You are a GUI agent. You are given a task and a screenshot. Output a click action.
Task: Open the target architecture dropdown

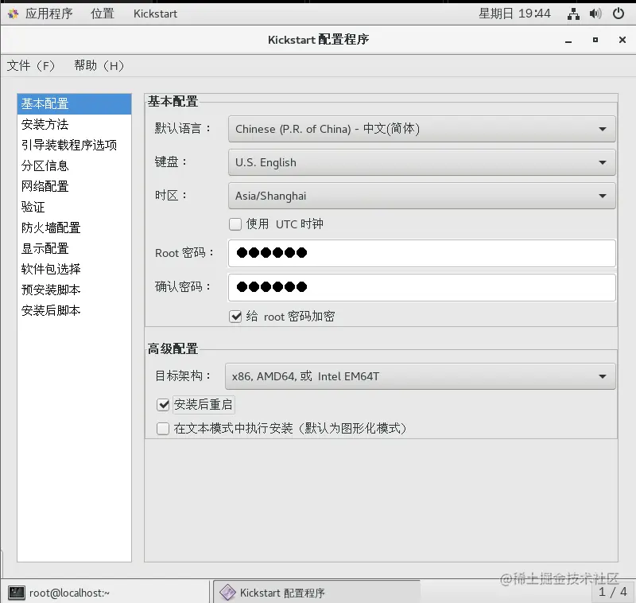coord(421,376)
